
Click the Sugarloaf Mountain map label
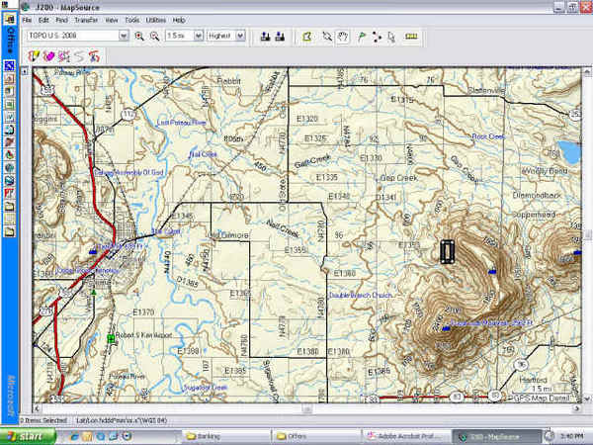click(x=491, y=323)
